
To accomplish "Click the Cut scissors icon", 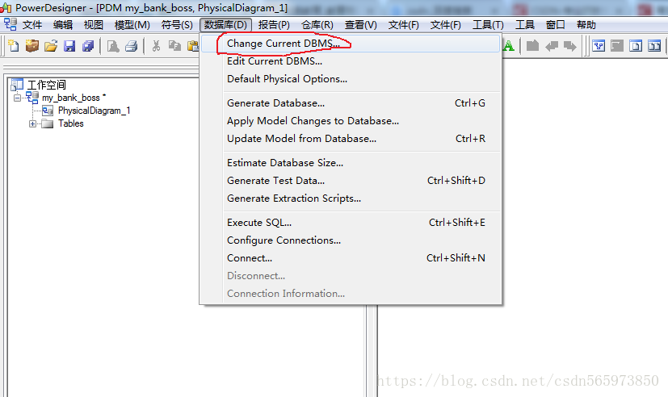I will pos(157,45).
